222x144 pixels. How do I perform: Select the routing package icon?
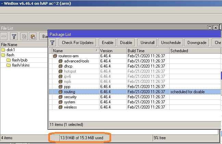(61, 92)
